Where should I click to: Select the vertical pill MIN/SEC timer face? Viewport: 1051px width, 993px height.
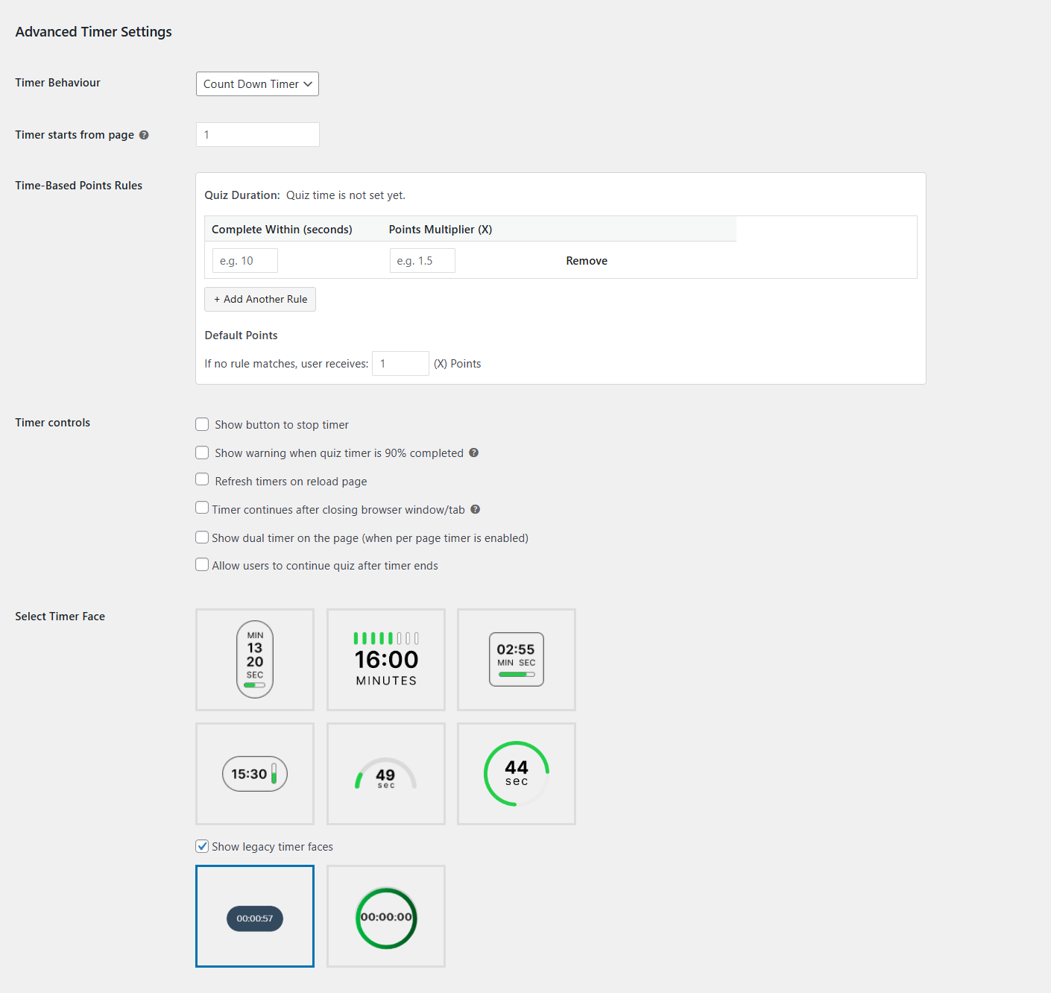tap(255, 660)
